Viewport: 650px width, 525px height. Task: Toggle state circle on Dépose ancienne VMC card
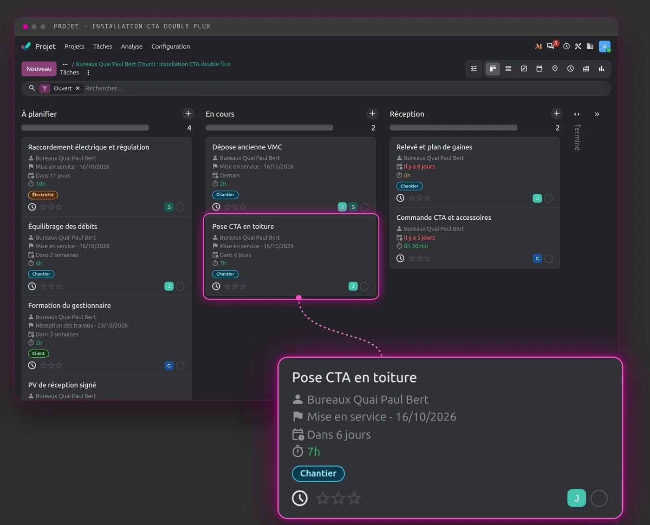click(364, 207)
